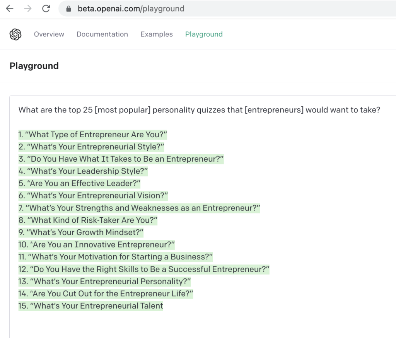Click the beta.openai.com/playground address bar
The height and width of the screenshot is (338, 396).
pos(227,9)
